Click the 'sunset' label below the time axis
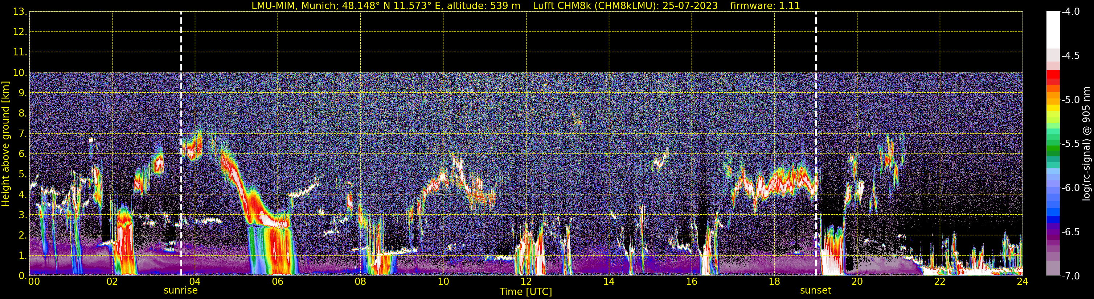The image size is (1094, 299). [815, 291]
